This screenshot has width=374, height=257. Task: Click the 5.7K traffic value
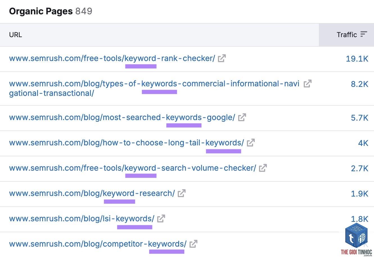pos(359,118)
